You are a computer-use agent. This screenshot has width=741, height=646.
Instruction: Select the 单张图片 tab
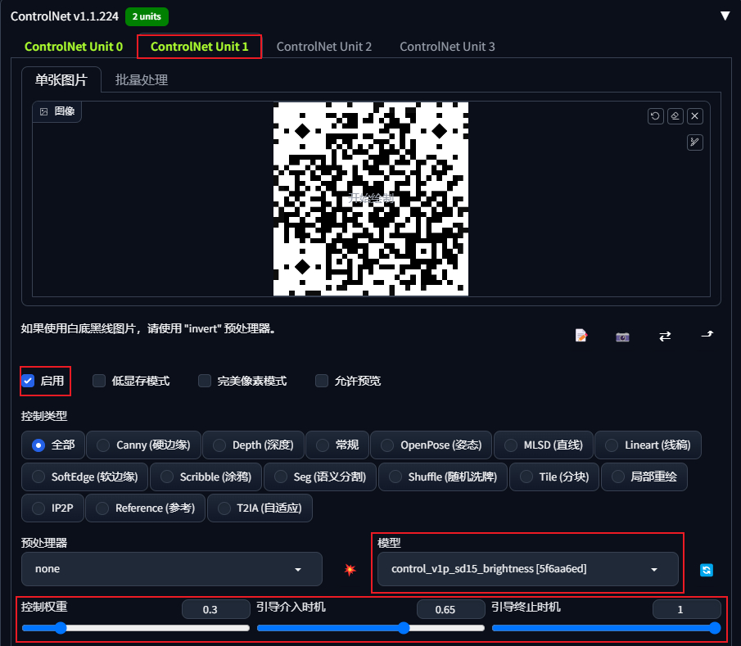click(61, 80)
